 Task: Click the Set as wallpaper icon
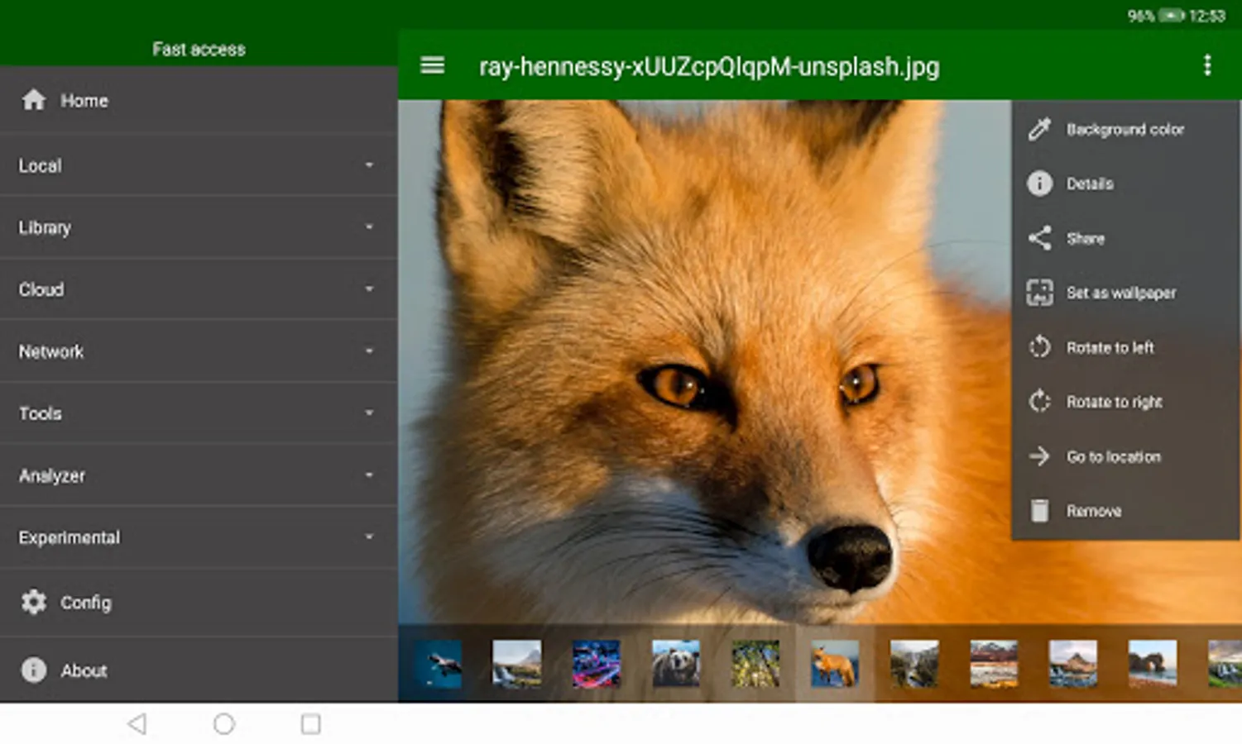pyautogui.click(x=1039, y=293)
